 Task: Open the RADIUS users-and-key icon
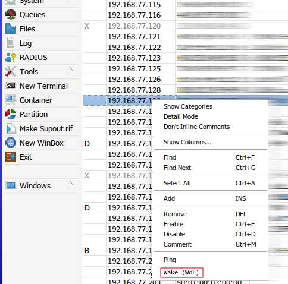(11, 57)
